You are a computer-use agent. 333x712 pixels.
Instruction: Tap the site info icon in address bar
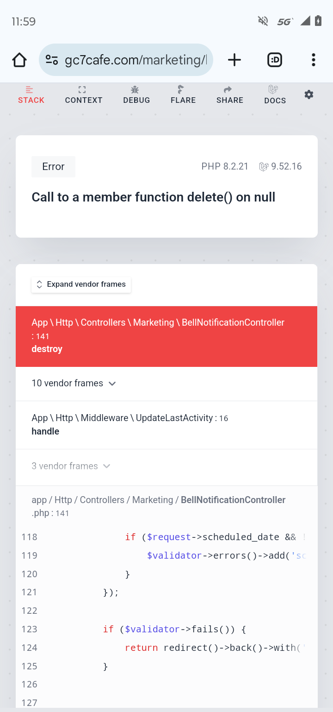52,60
